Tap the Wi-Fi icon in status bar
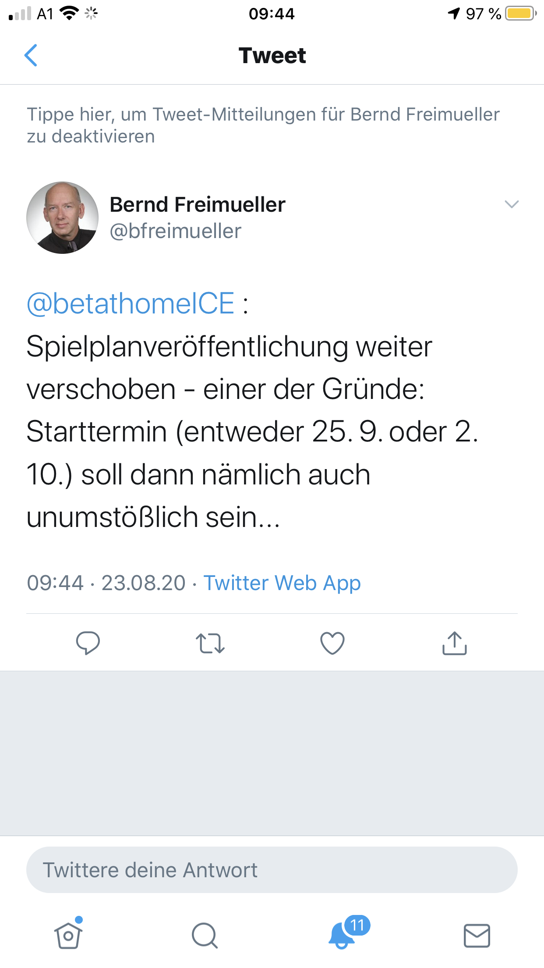The width and height of the screenshot is (544, 968). click(69, 14)
